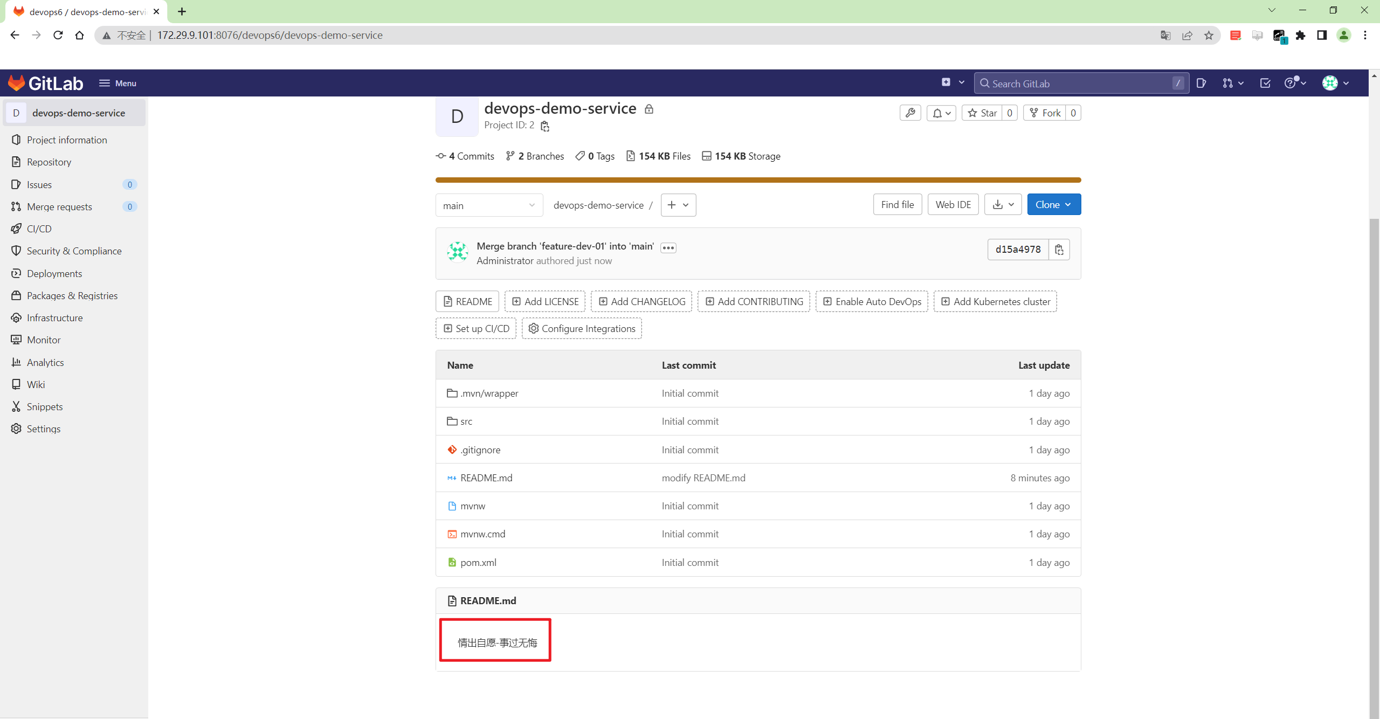Click the repository languages color bar

[x=758, y=180]
